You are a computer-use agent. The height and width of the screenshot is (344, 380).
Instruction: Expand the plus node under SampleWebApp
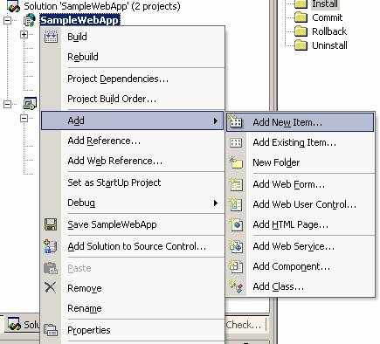point(24,34)
